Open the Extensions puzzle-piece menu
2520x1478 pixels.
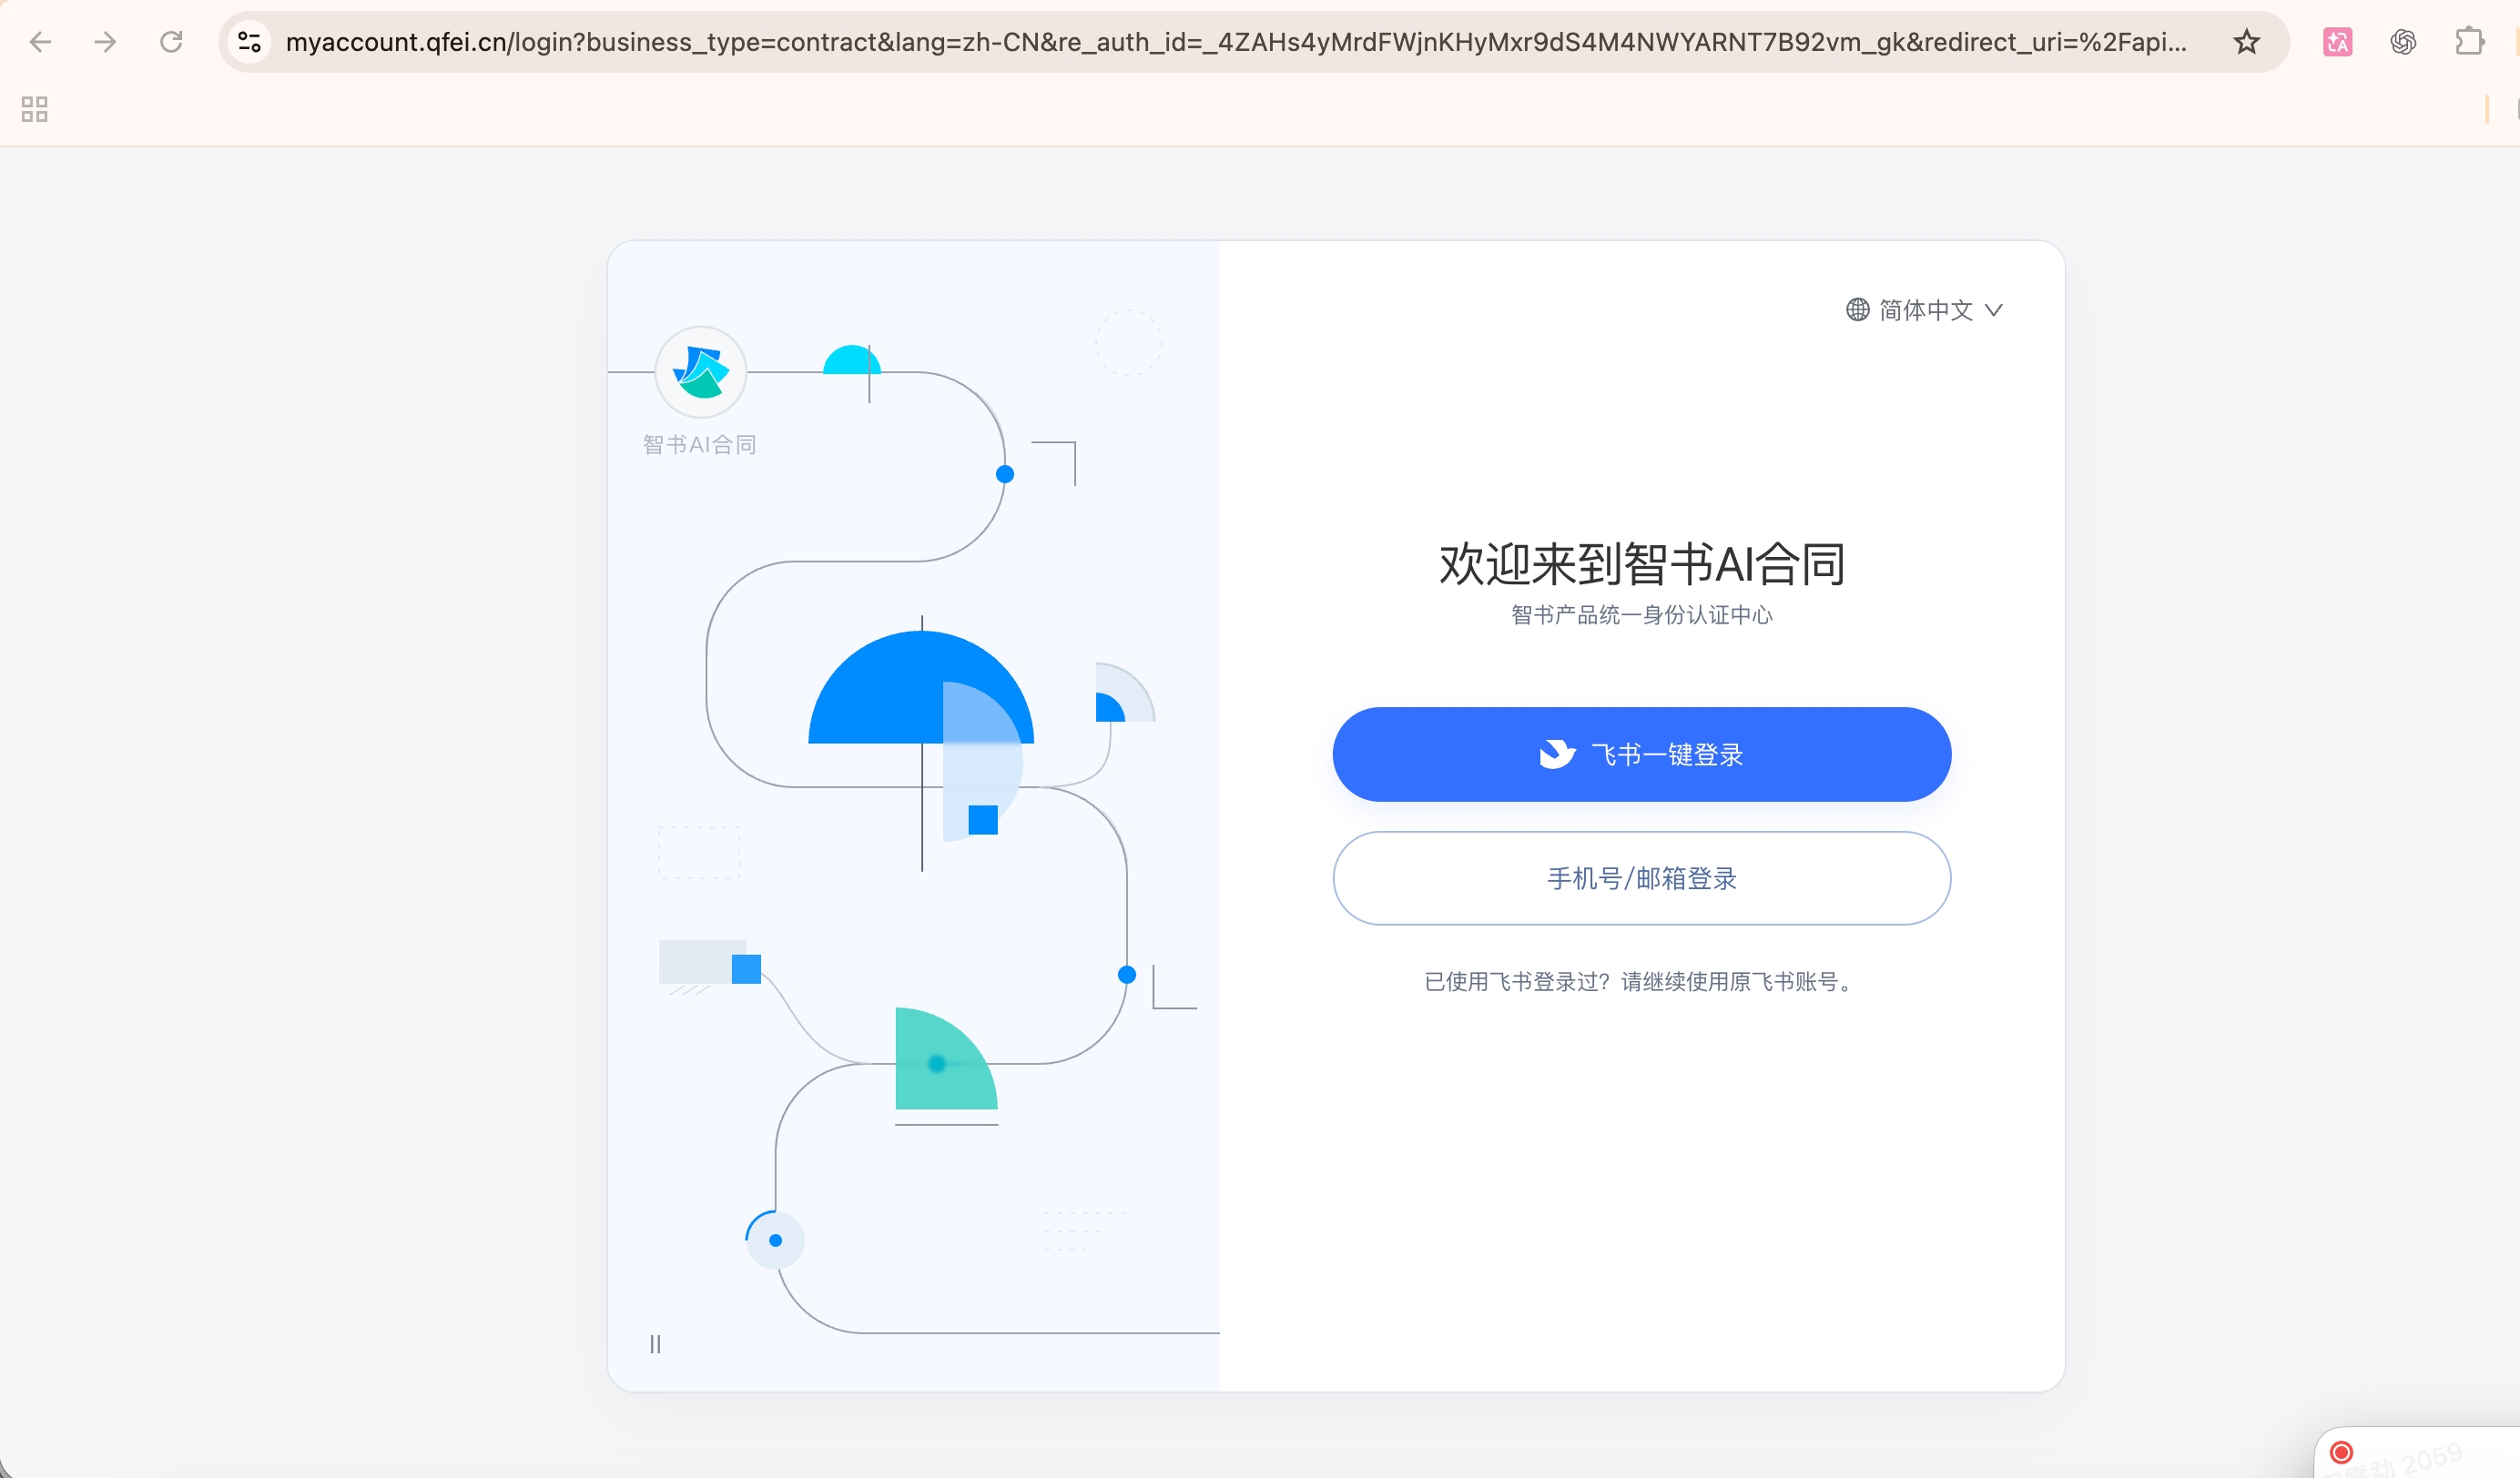[2469, 42]
